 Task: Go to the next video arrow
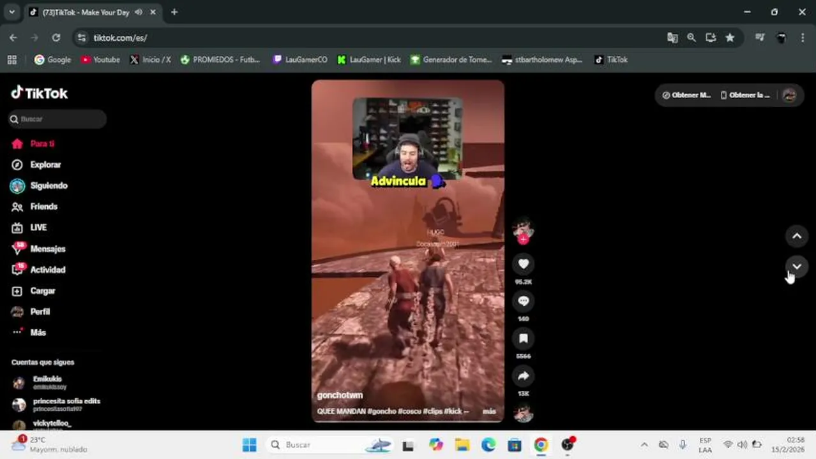tap(797, 266)
